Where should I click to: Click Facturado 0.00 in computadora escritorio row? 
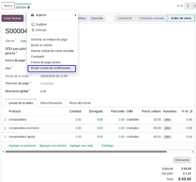121,128
